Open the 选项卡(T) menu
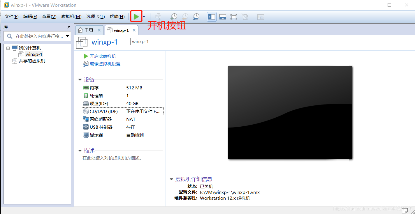This screenshot has height=214, width=415. coord(95,17)
